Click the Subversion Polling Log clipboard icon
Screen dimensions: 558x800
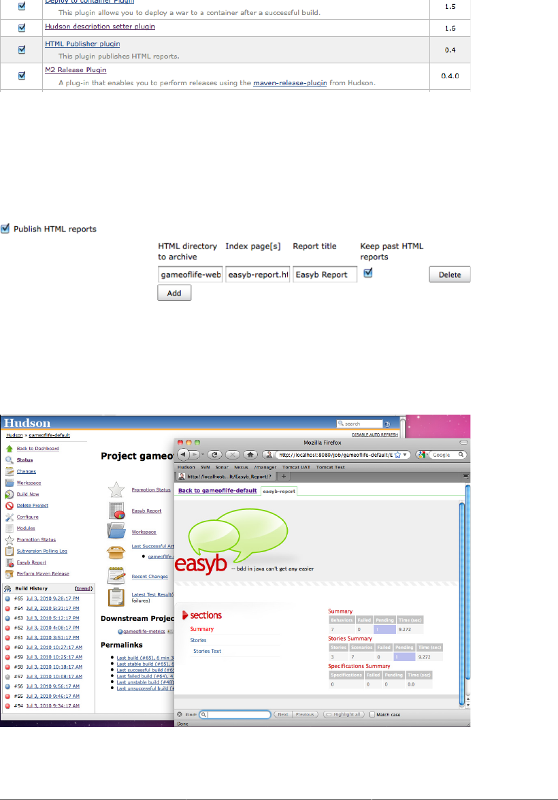click(9, 551)
